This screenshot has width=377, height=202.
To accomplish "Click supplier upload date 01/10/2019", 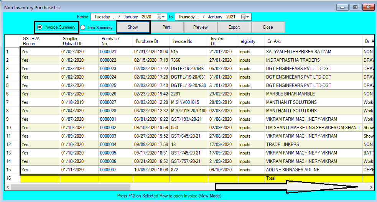I will (79, 102).
